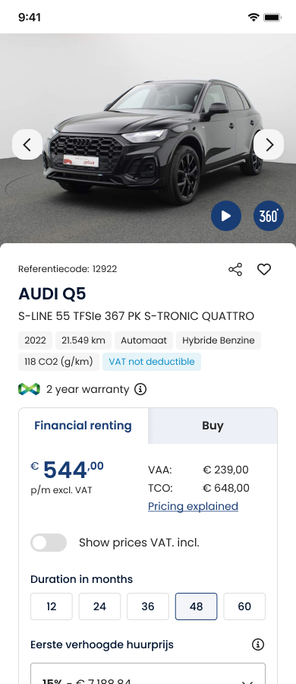Go to next car photo
The image size is (296, 684).
269,144
